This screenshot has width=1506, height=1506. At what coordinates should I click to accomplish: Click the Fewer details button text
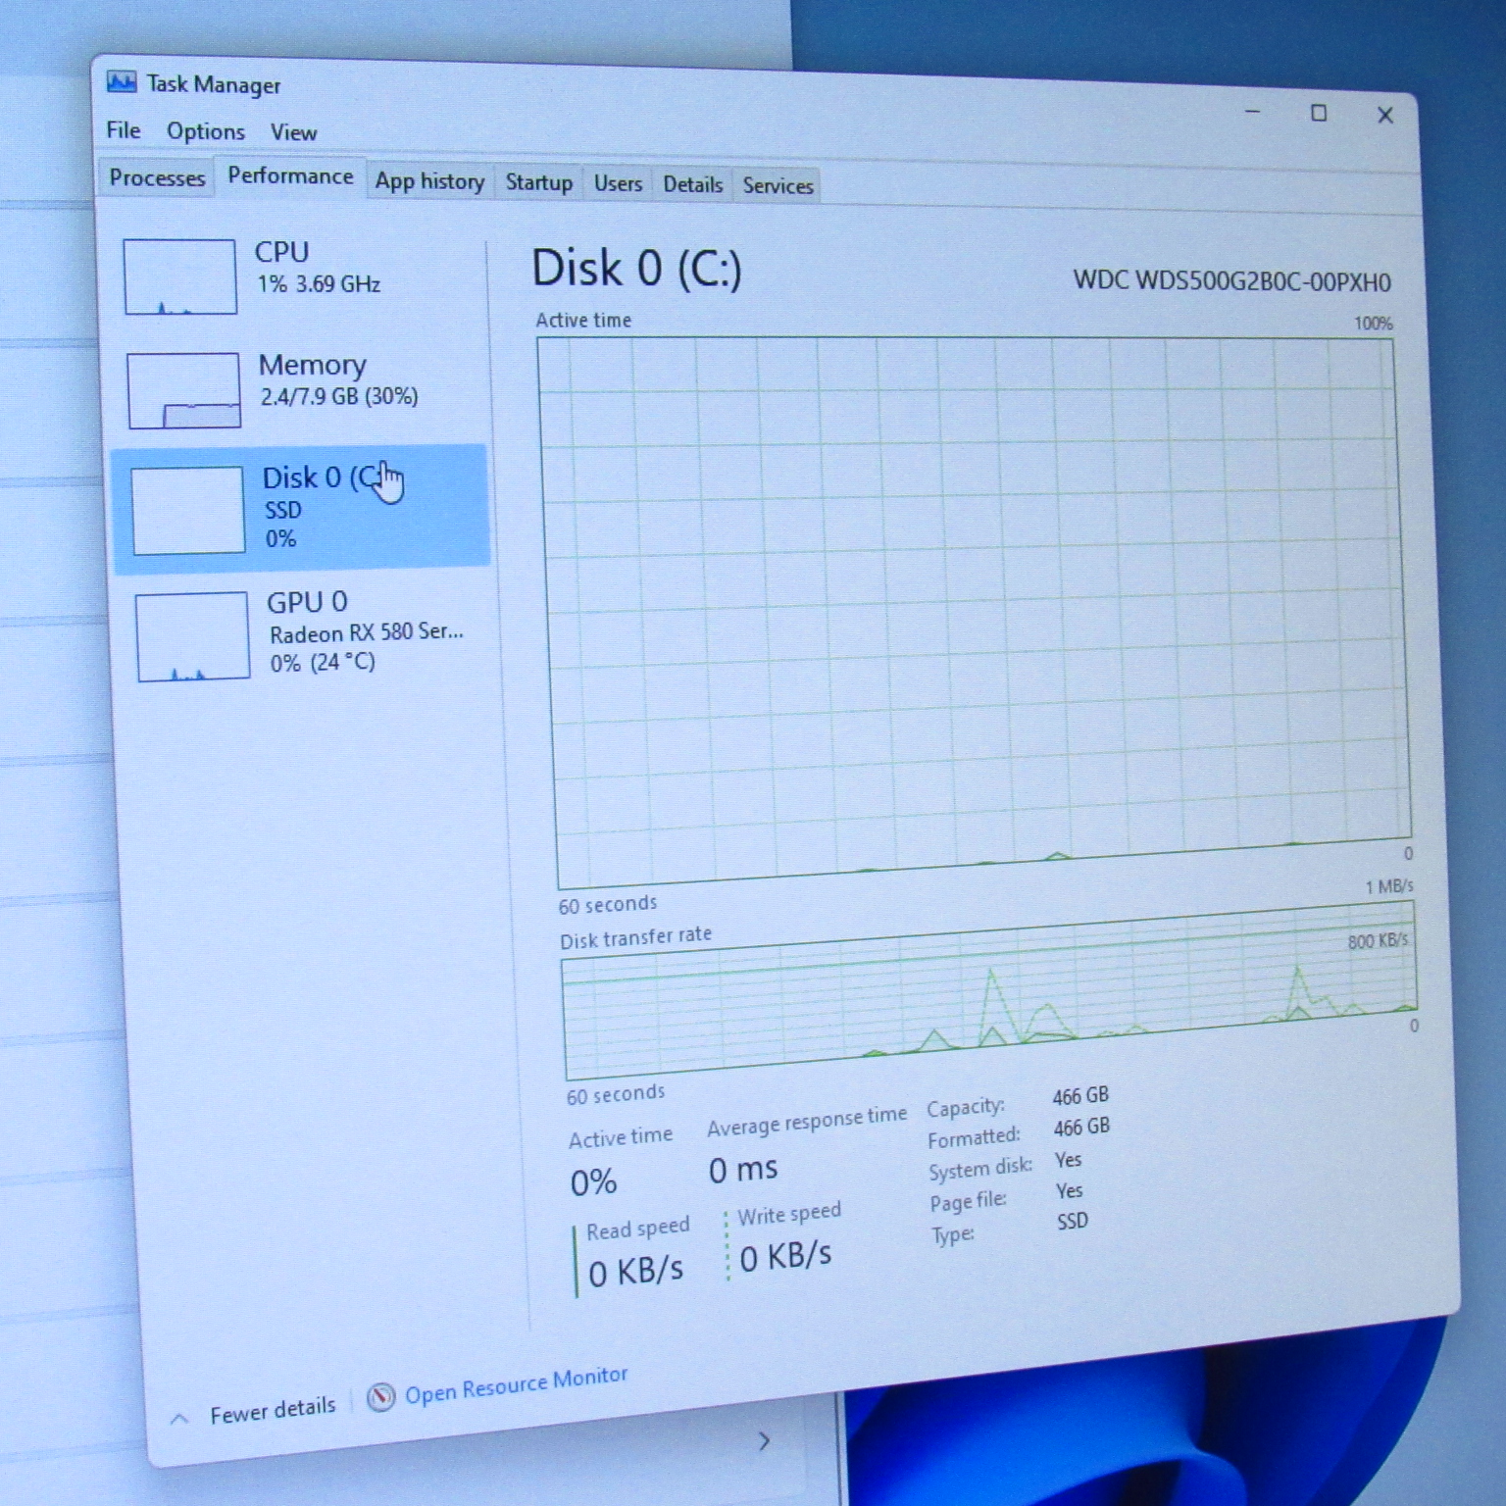click(x=273, y=1410)
